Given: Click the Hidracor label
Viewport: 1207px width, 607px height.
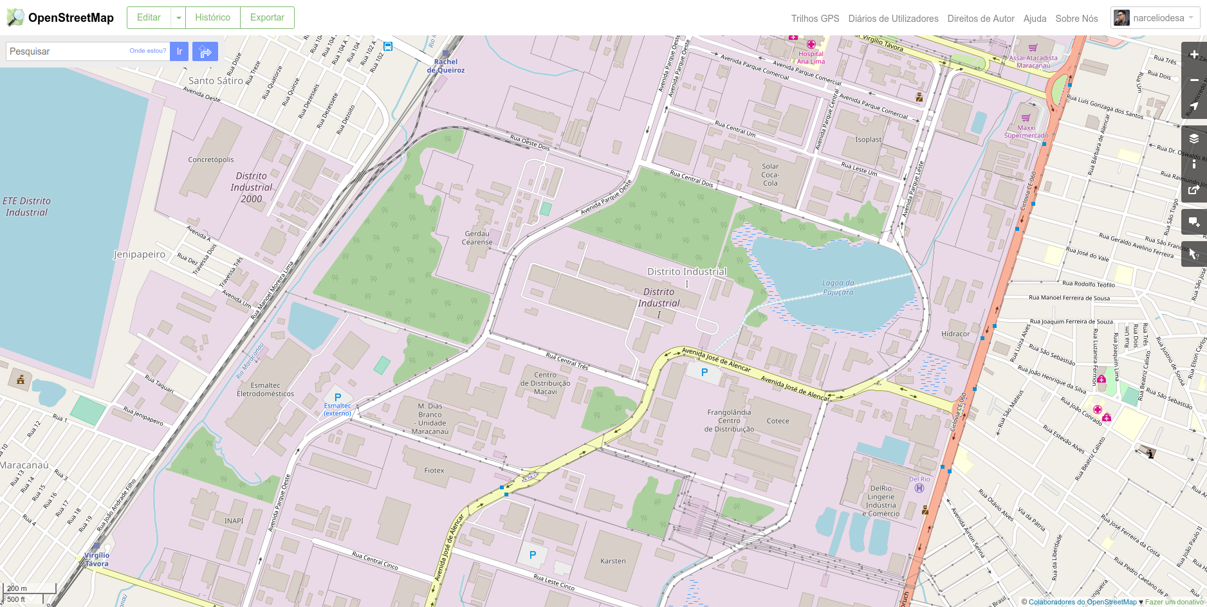Looking at the screenshot, I should click(x=955, y=334).
